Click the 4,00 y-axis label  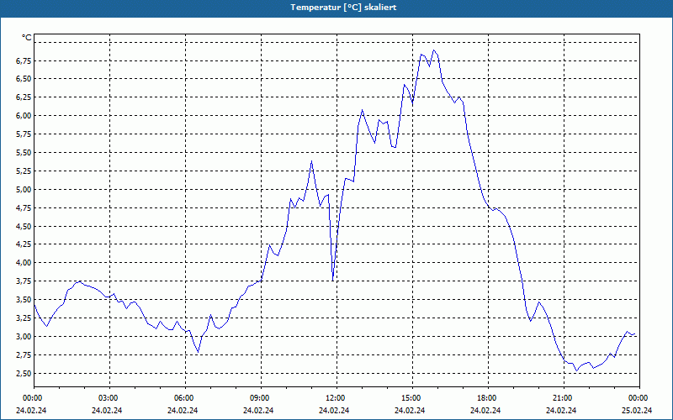(x=24, y=263)
